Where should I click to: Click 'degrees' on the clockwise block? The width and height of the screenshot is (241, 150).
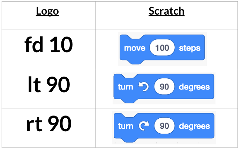[x=194, y=127]
